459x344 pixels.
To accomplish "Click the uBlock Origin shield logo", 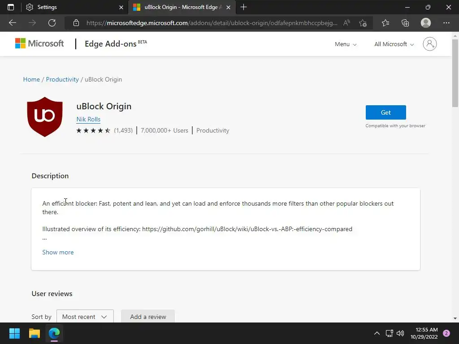I will click(x=45, y=117).
